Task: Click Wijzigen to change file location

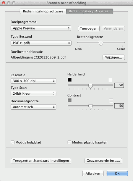Action: [113, 57]
